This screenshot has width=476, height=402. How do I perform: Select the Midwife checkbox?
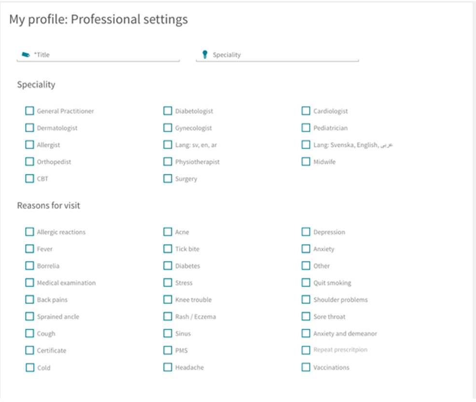[x=306, y=162]
